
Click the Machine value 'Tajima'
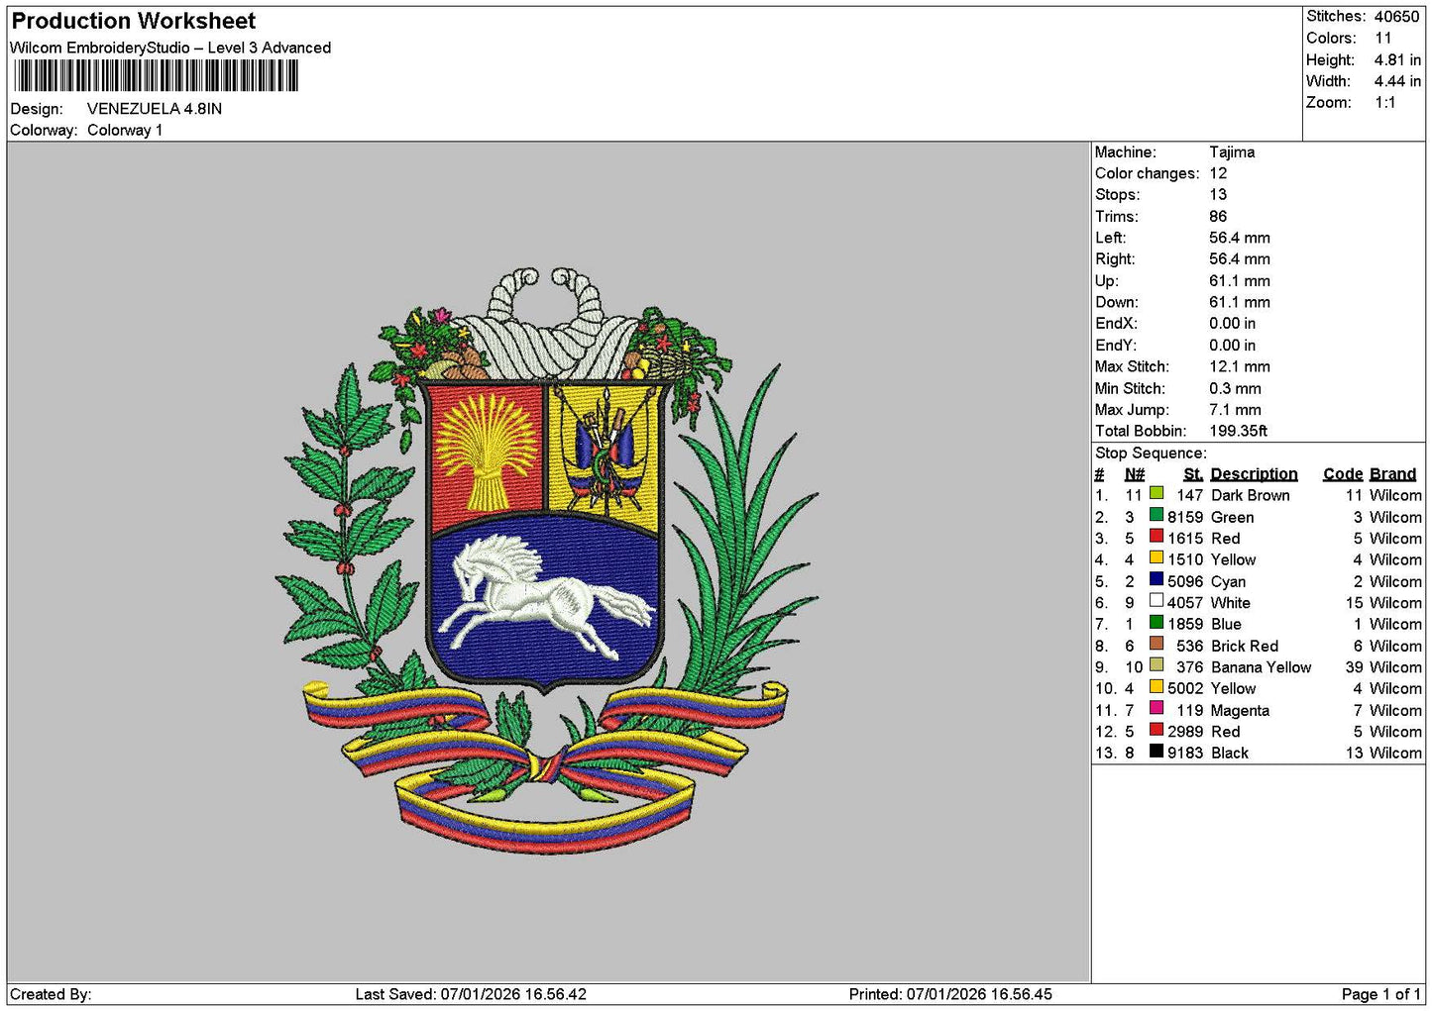click(x=1232, y=152)
